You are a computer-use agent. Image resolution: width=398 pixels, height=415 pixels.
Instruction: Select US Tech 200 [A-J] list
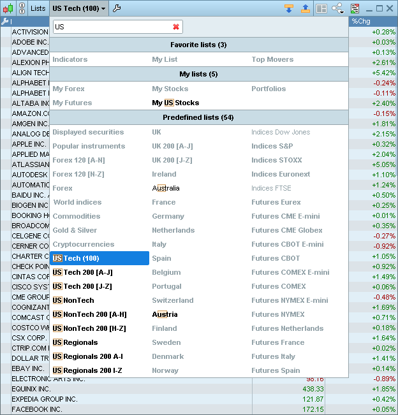point(82,272)
